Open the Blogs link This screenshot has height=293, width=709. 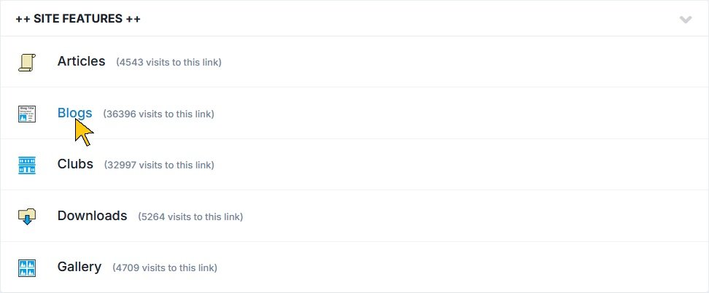[x=74, y=113]
